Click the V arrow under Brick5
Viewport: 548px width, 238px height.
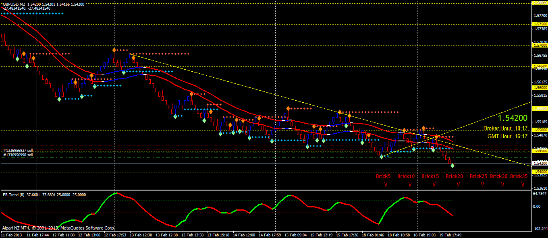[x=386, y=184]
